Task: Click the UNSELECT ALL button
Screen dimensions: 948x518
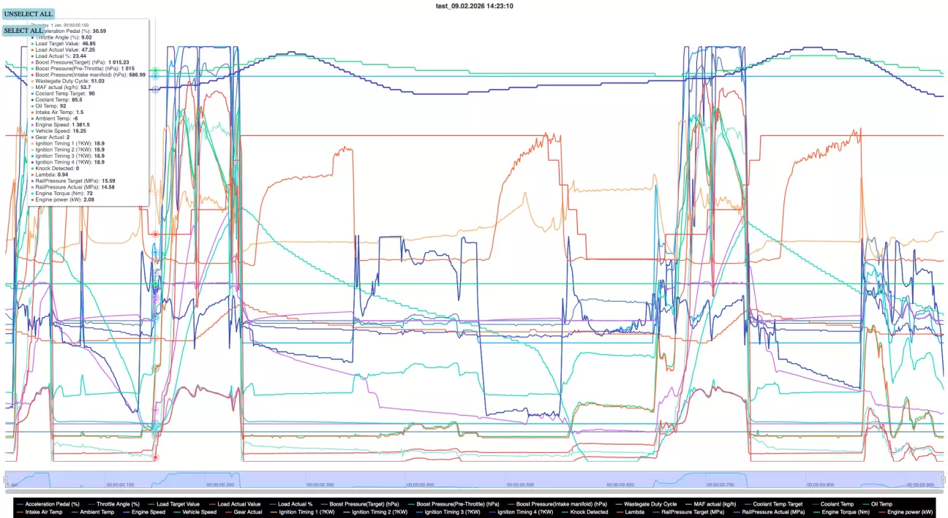Action: point(29,14)
